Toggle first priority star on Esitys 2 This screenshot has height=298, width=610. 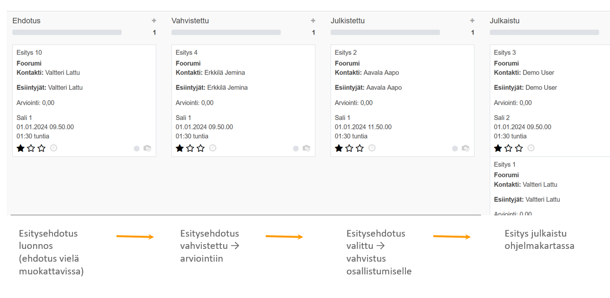pyautogui.click(x=339, y=148)
